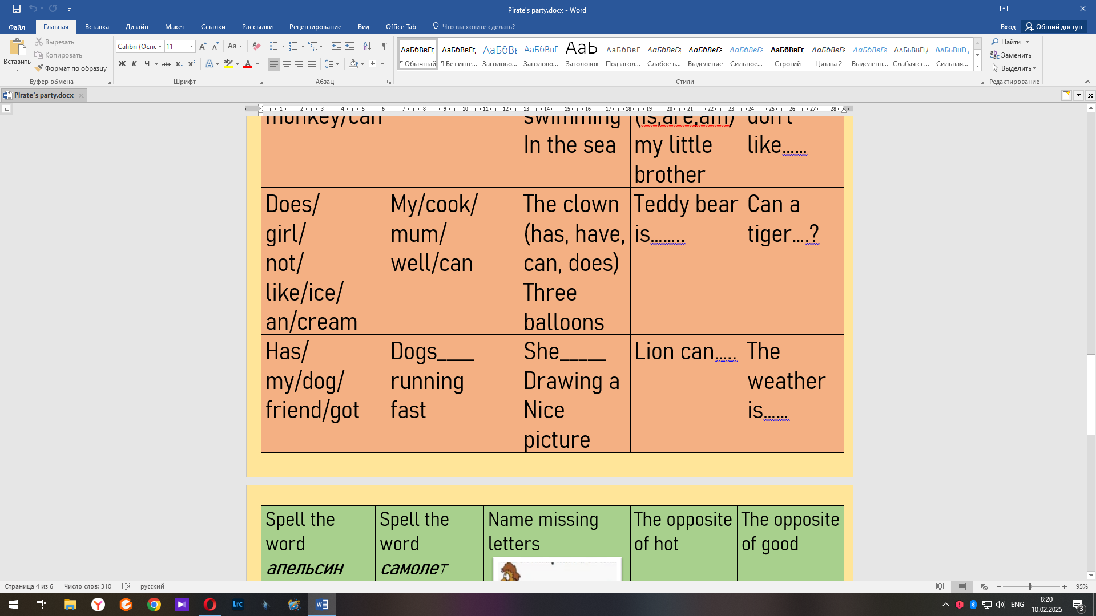The image size is (1096, 616).
Task: Click Общий доступ share button
Action: (x=1054, y=26)
